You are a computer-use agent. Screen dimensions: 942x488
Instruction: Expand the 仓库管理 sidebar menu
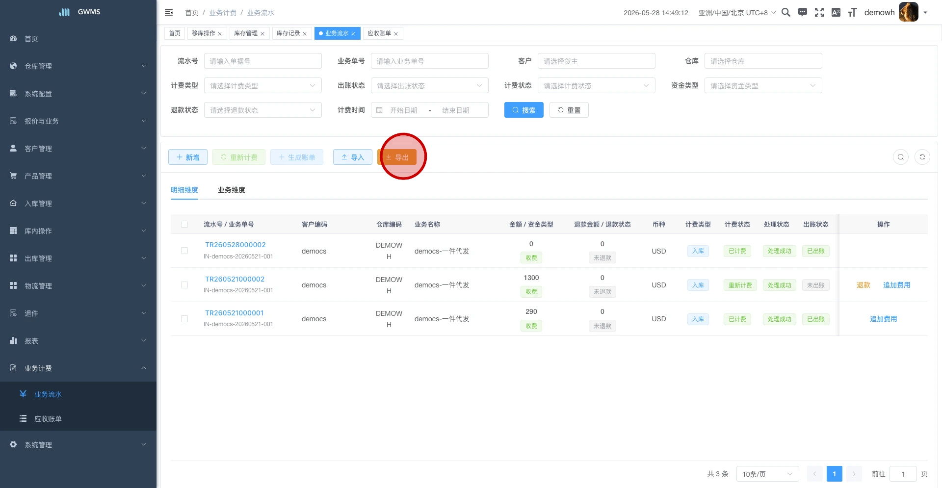(78, 66)
